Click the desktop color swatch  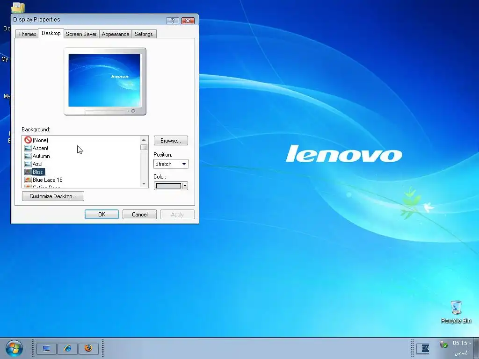[168, 186]
